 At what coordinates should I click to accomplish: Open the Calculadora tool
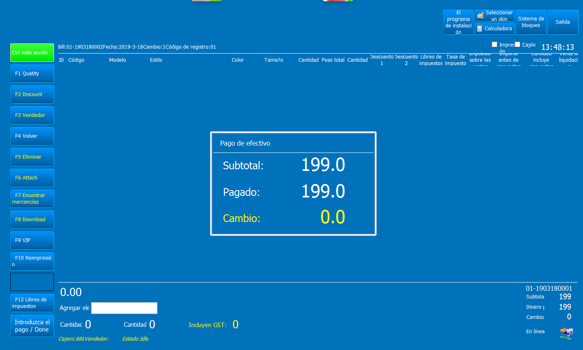[495, 28]
